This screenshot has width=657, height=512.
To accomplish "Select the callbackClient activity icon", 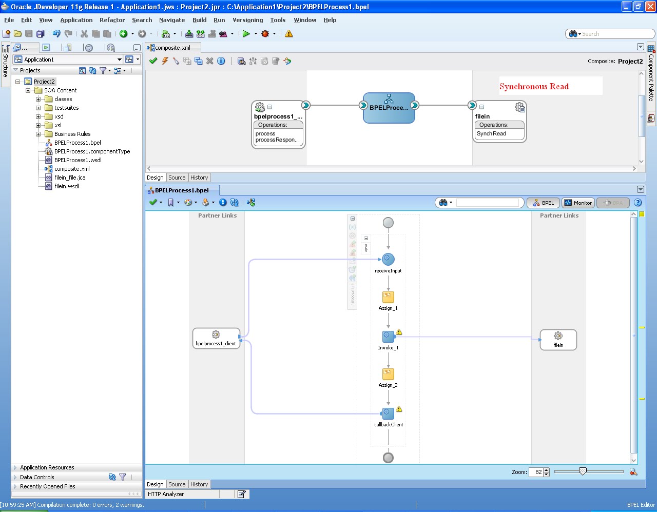I will click(x=388, y=413).
